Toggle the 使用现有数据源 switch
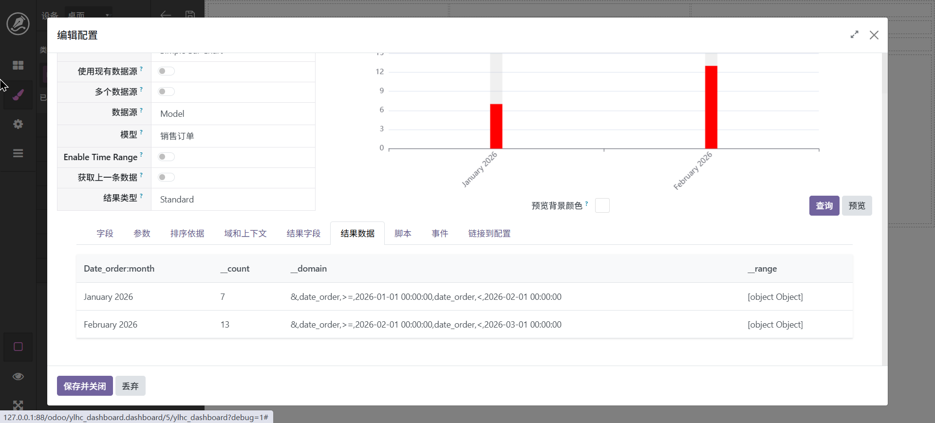The image size is (935, 423). (166, 71)
